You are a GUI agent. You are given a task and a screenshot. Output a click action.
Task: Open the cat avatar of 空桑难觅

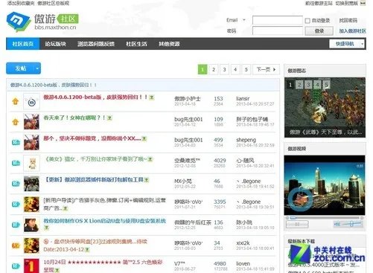pyautogui.click(x=31, y=163)
